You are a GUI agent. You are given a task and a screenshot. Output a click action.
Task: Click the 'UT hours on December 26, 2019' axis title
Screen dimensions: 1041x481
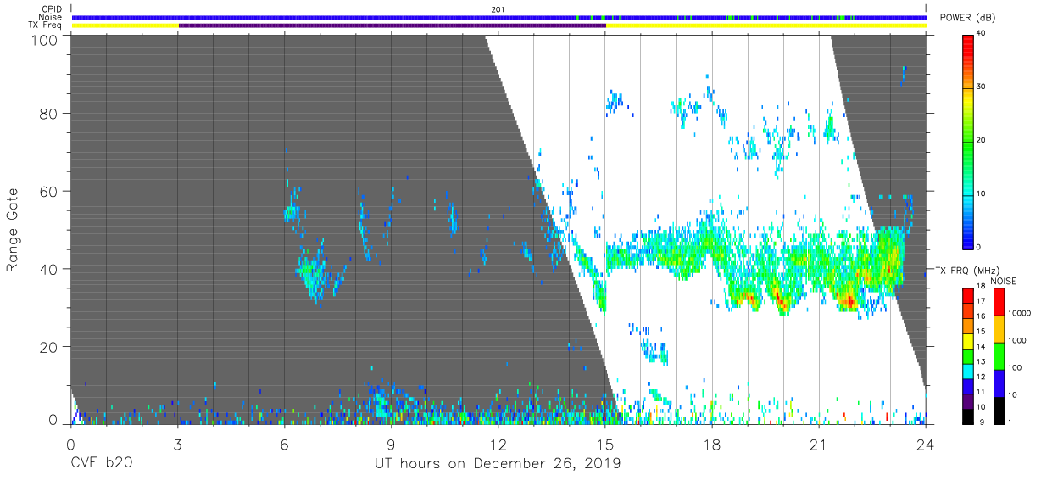click(x=498, y=464)
